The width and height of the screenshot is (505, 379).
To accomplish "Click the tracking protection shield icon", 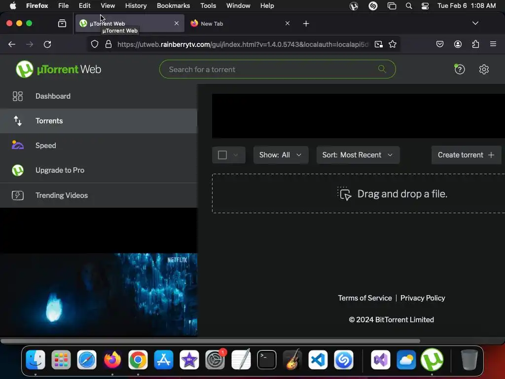I will (x=94, y=44).
